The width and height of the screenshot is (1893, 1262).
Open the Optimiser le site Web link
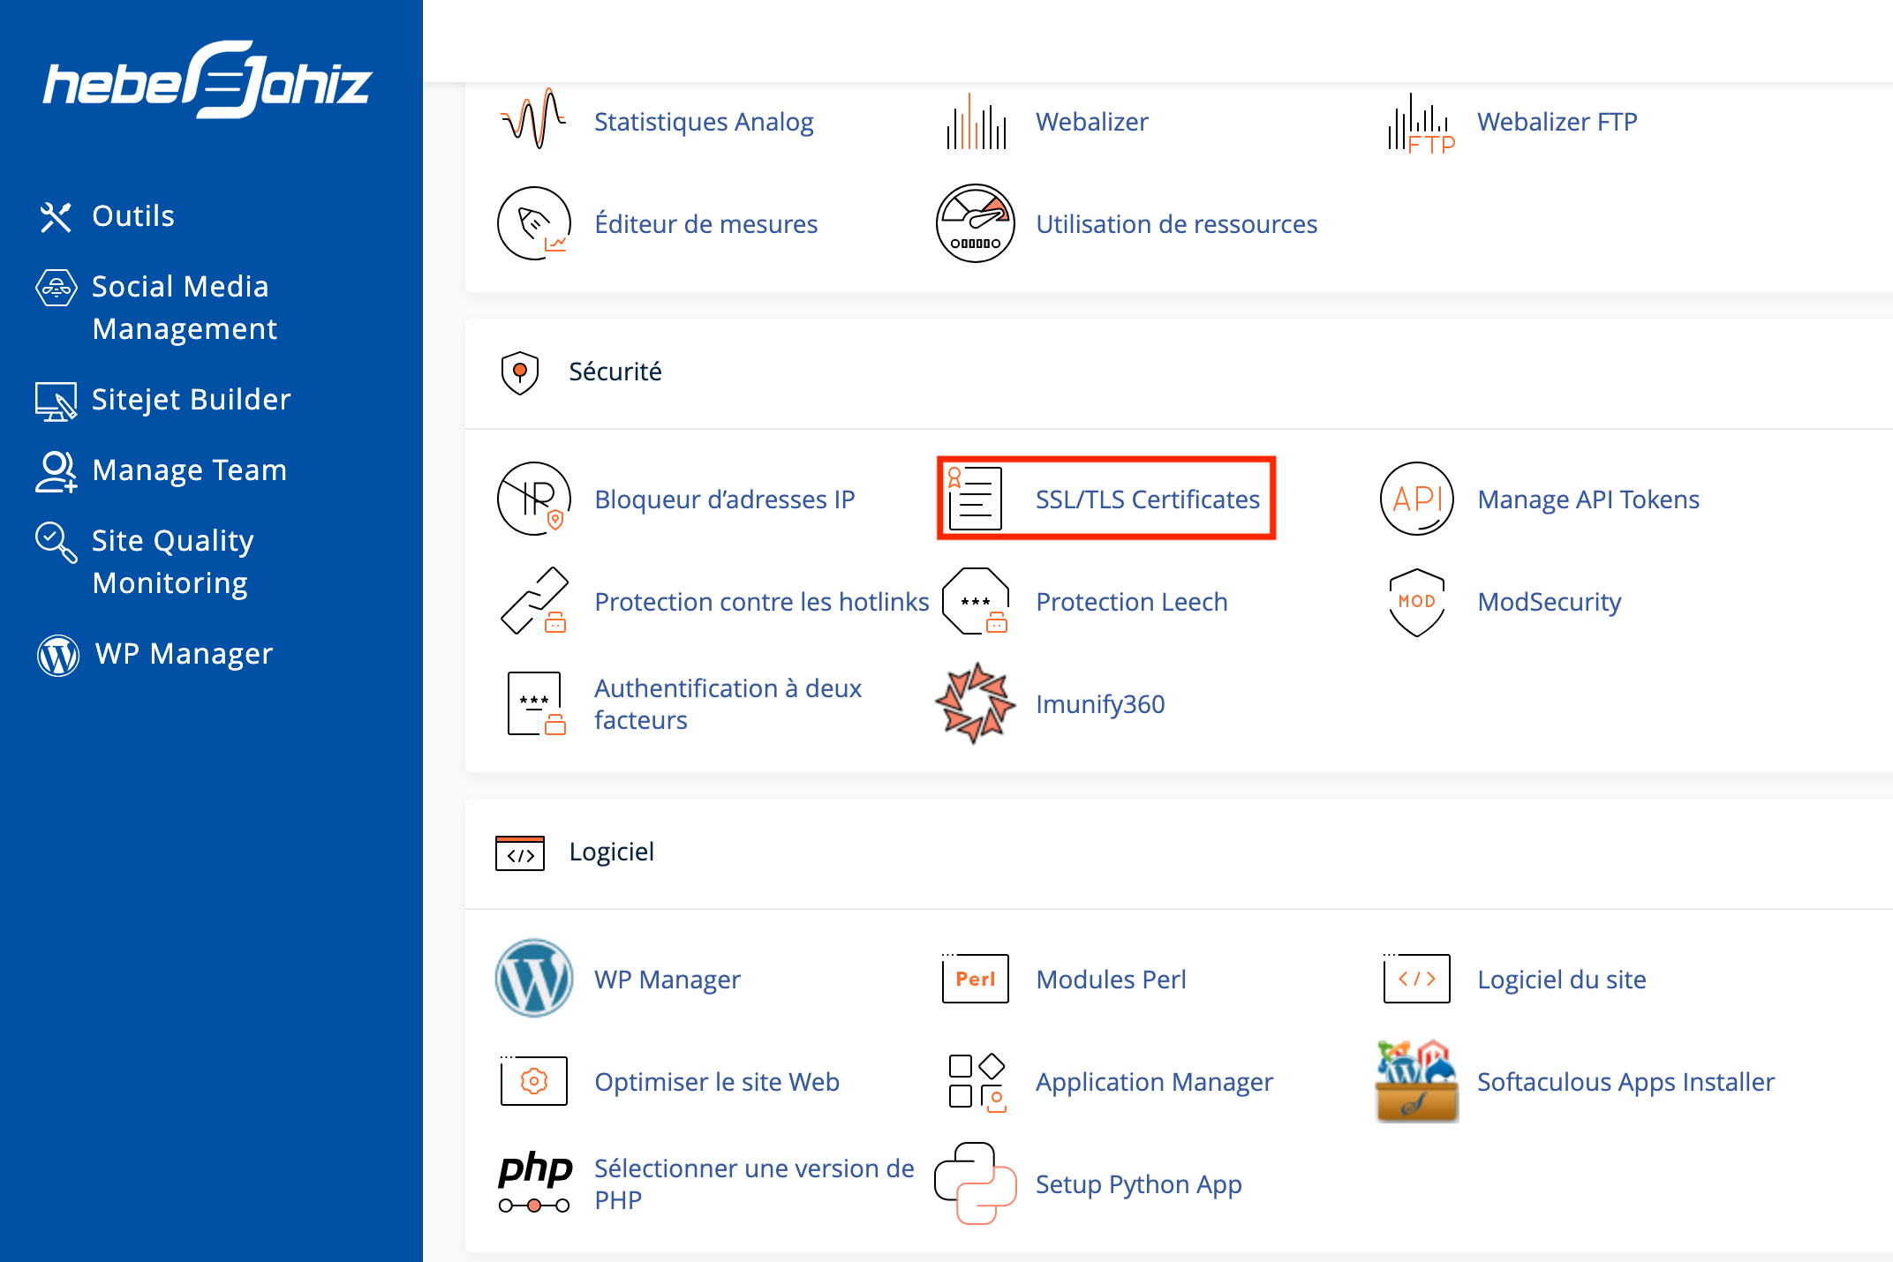click(x=716, y=1081)
